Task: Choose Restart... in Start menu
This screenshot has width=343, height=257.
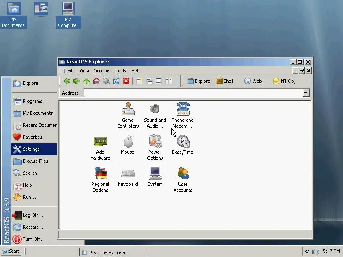Action: click(x=34, y=227)
